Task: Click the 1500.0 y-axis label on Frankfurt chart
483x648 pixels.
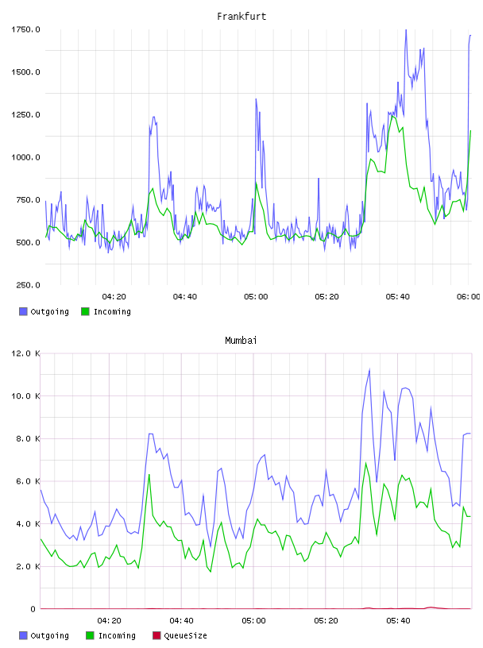Action: [x=25, y=72]
